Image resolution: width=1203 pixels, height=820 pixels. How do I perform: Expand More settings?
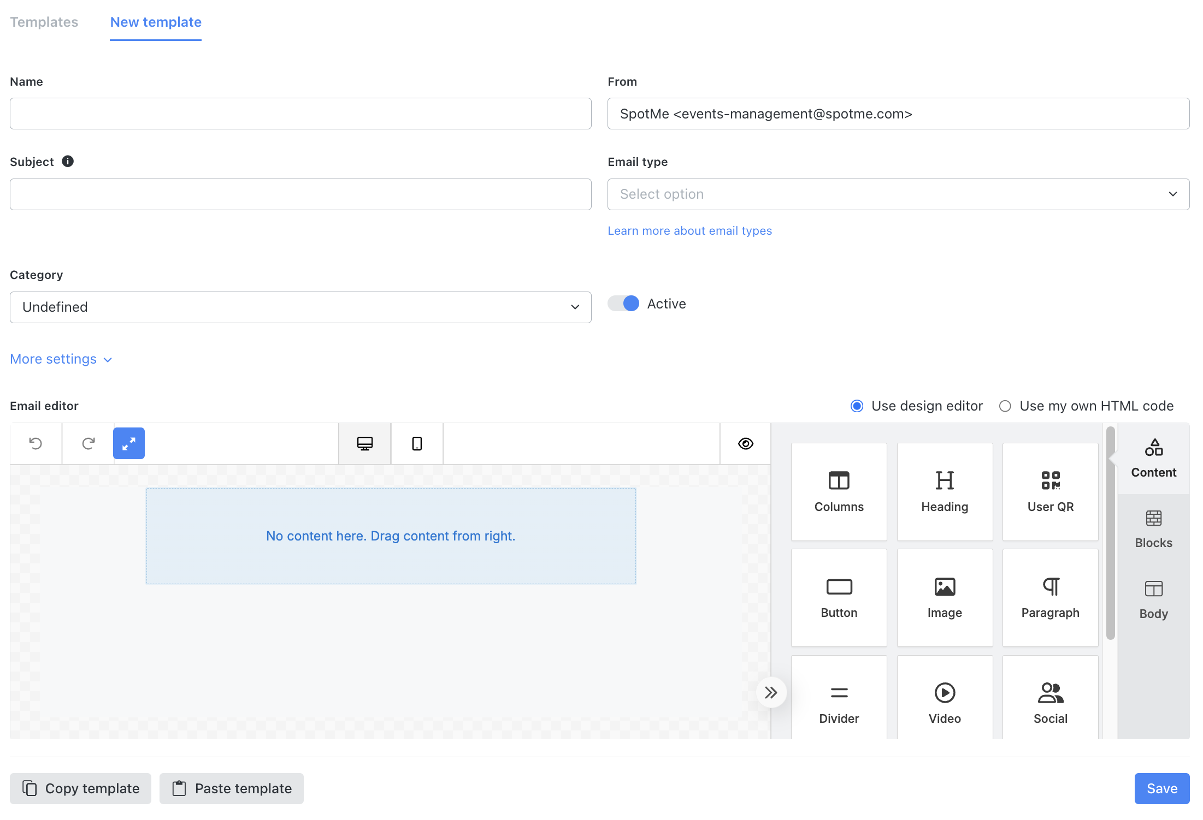pyautogui.click(x=61, y=359)
